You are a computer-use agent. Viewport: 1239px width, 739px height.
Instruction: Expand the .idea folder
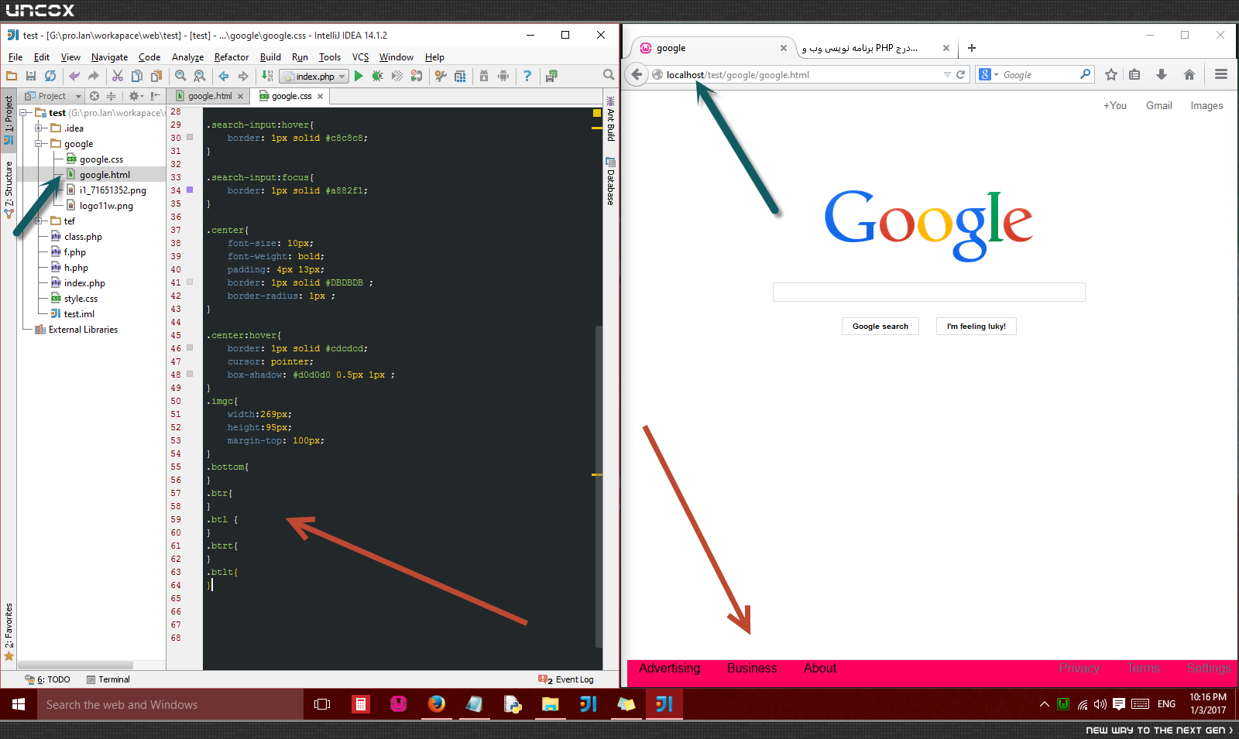pos(39,128)
